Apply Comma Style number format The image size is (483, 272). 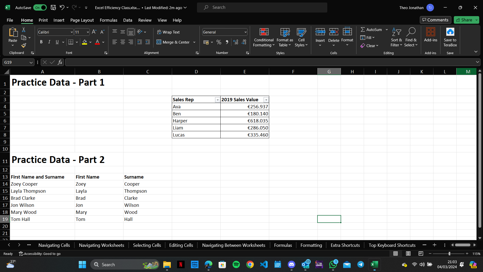227,42
